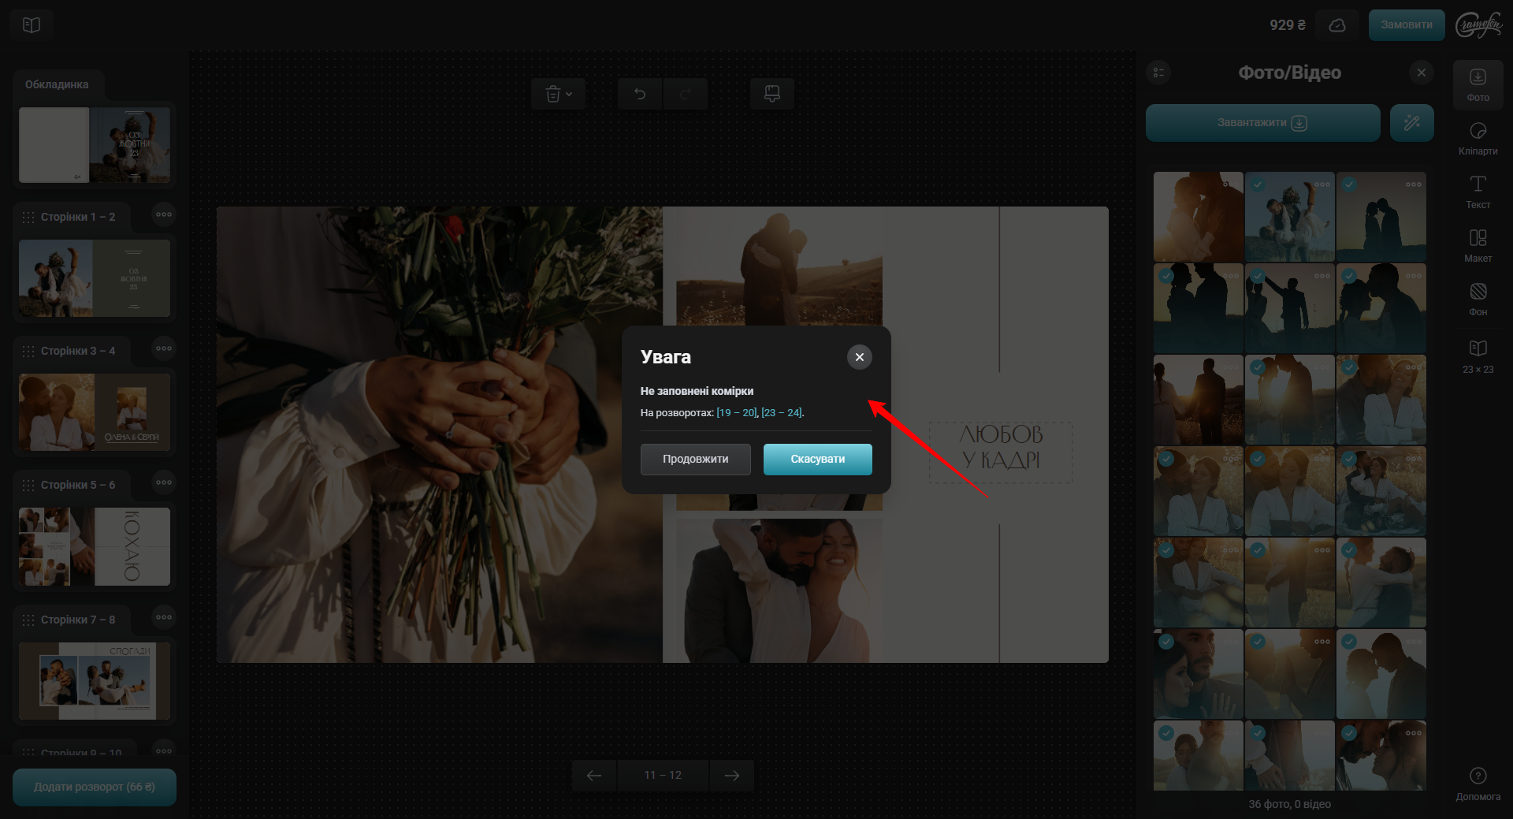Open the Макет layout tool

point(1478,245)
